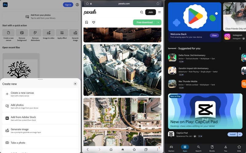
Task: Expand the Free download size dropdown arrow
Action: (158, 22)
